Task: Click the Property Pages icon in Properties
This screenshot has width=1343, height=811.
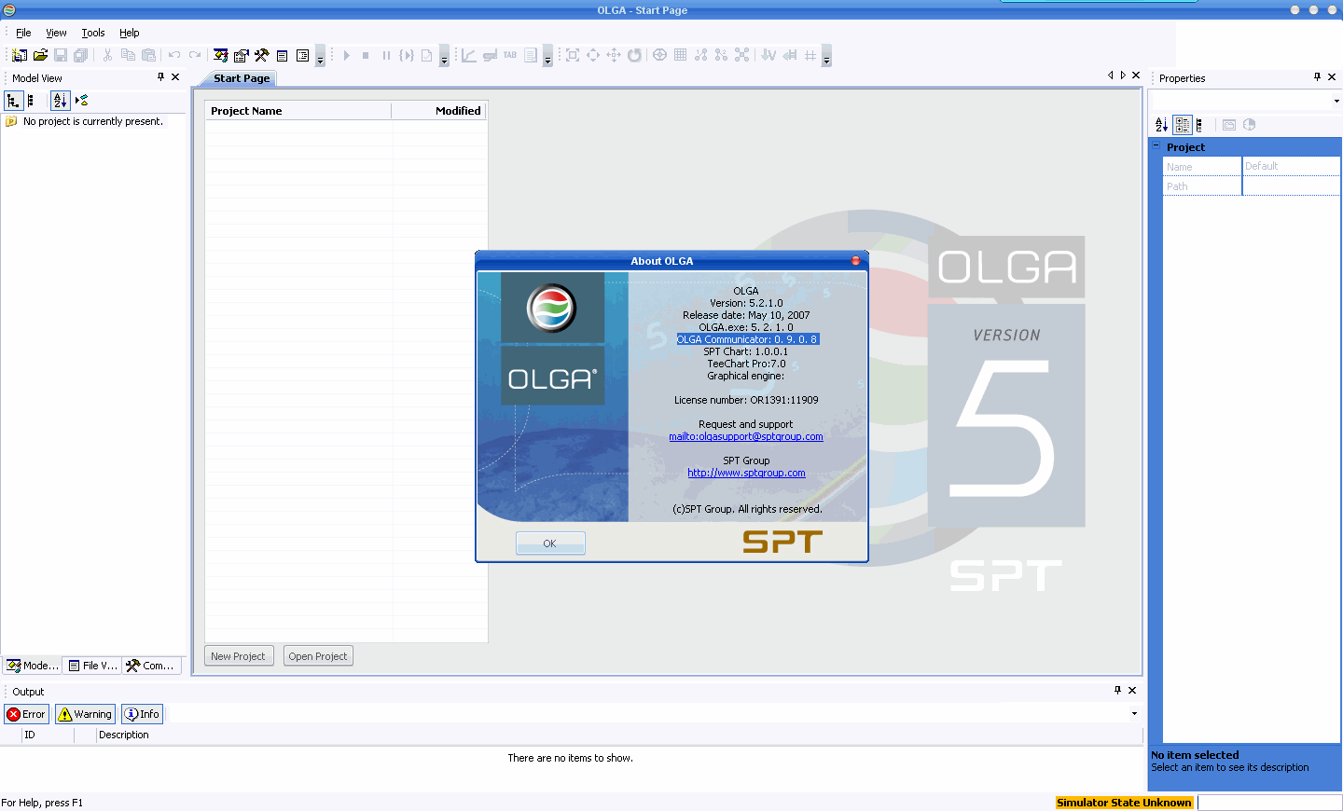Action: 1229,125
